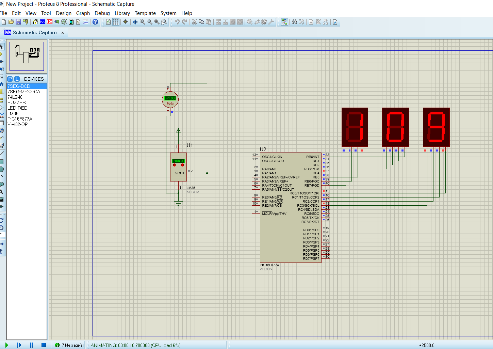Click the Undo arrow icon
The image size is (493, 349).
point(177,22)
